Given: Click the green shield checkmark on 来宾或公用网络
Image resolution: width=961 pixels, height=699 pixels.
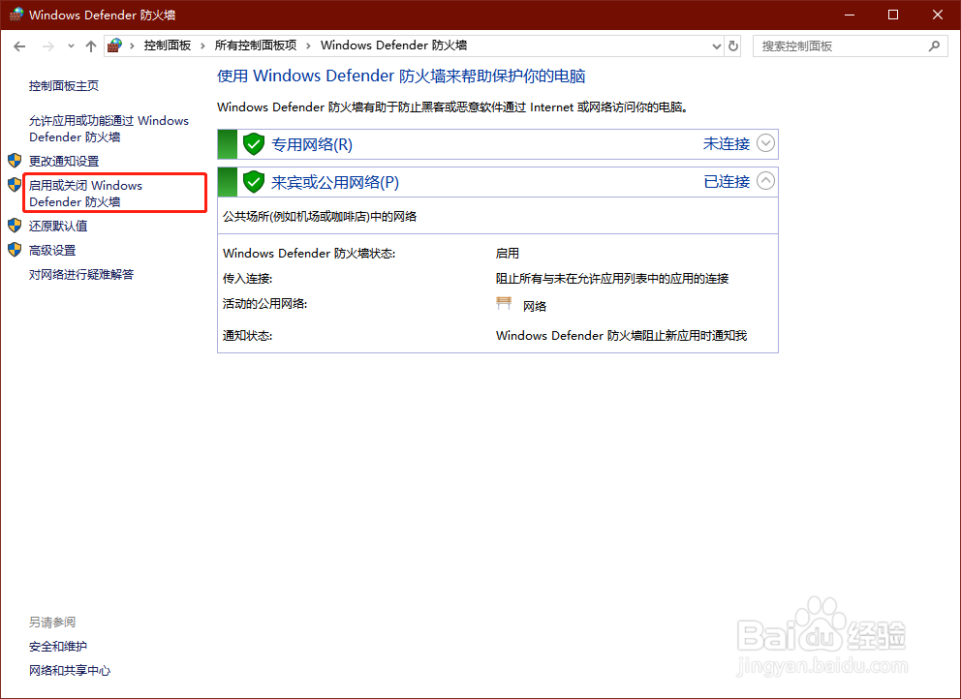Looking at the screenshot, I should coord(252,181).
